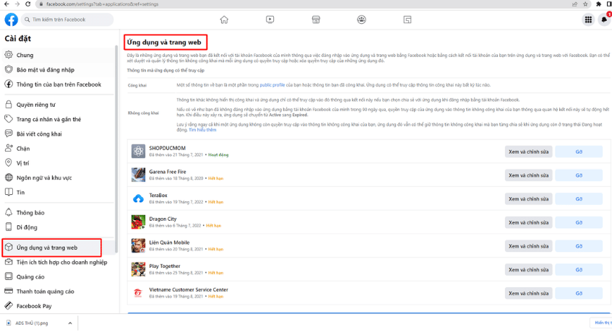Click Xem và chỉnh sửa for Liên Quân Mobile
This screenshot has width=612, height=332.
click(528, 246)
